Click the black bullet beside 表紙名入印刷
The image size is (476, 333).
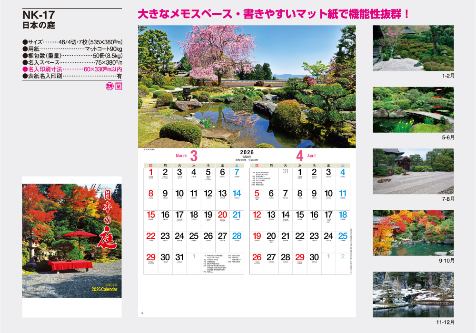[x=25, y=76]
